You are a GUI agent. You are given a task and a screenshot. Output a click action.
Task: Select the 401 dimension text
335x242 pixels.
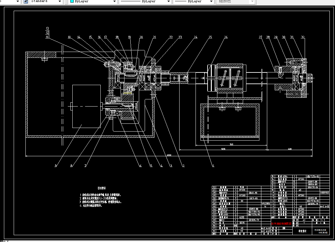tap(289, 149)
